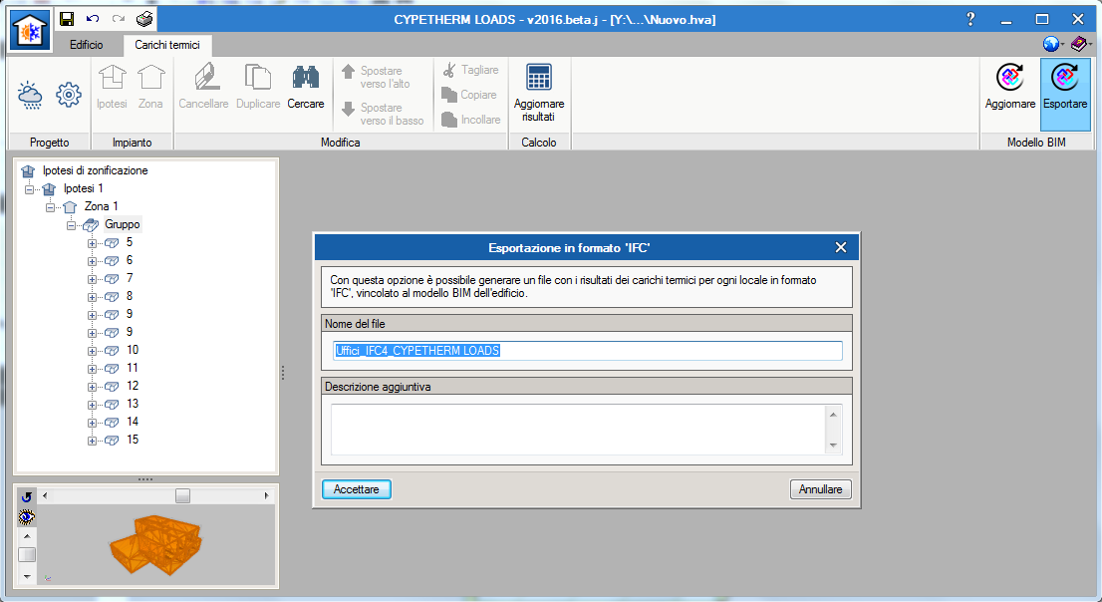Open the Cercare binoculars search
Screen dimensions: 1102x602
[x=306, y=87]
